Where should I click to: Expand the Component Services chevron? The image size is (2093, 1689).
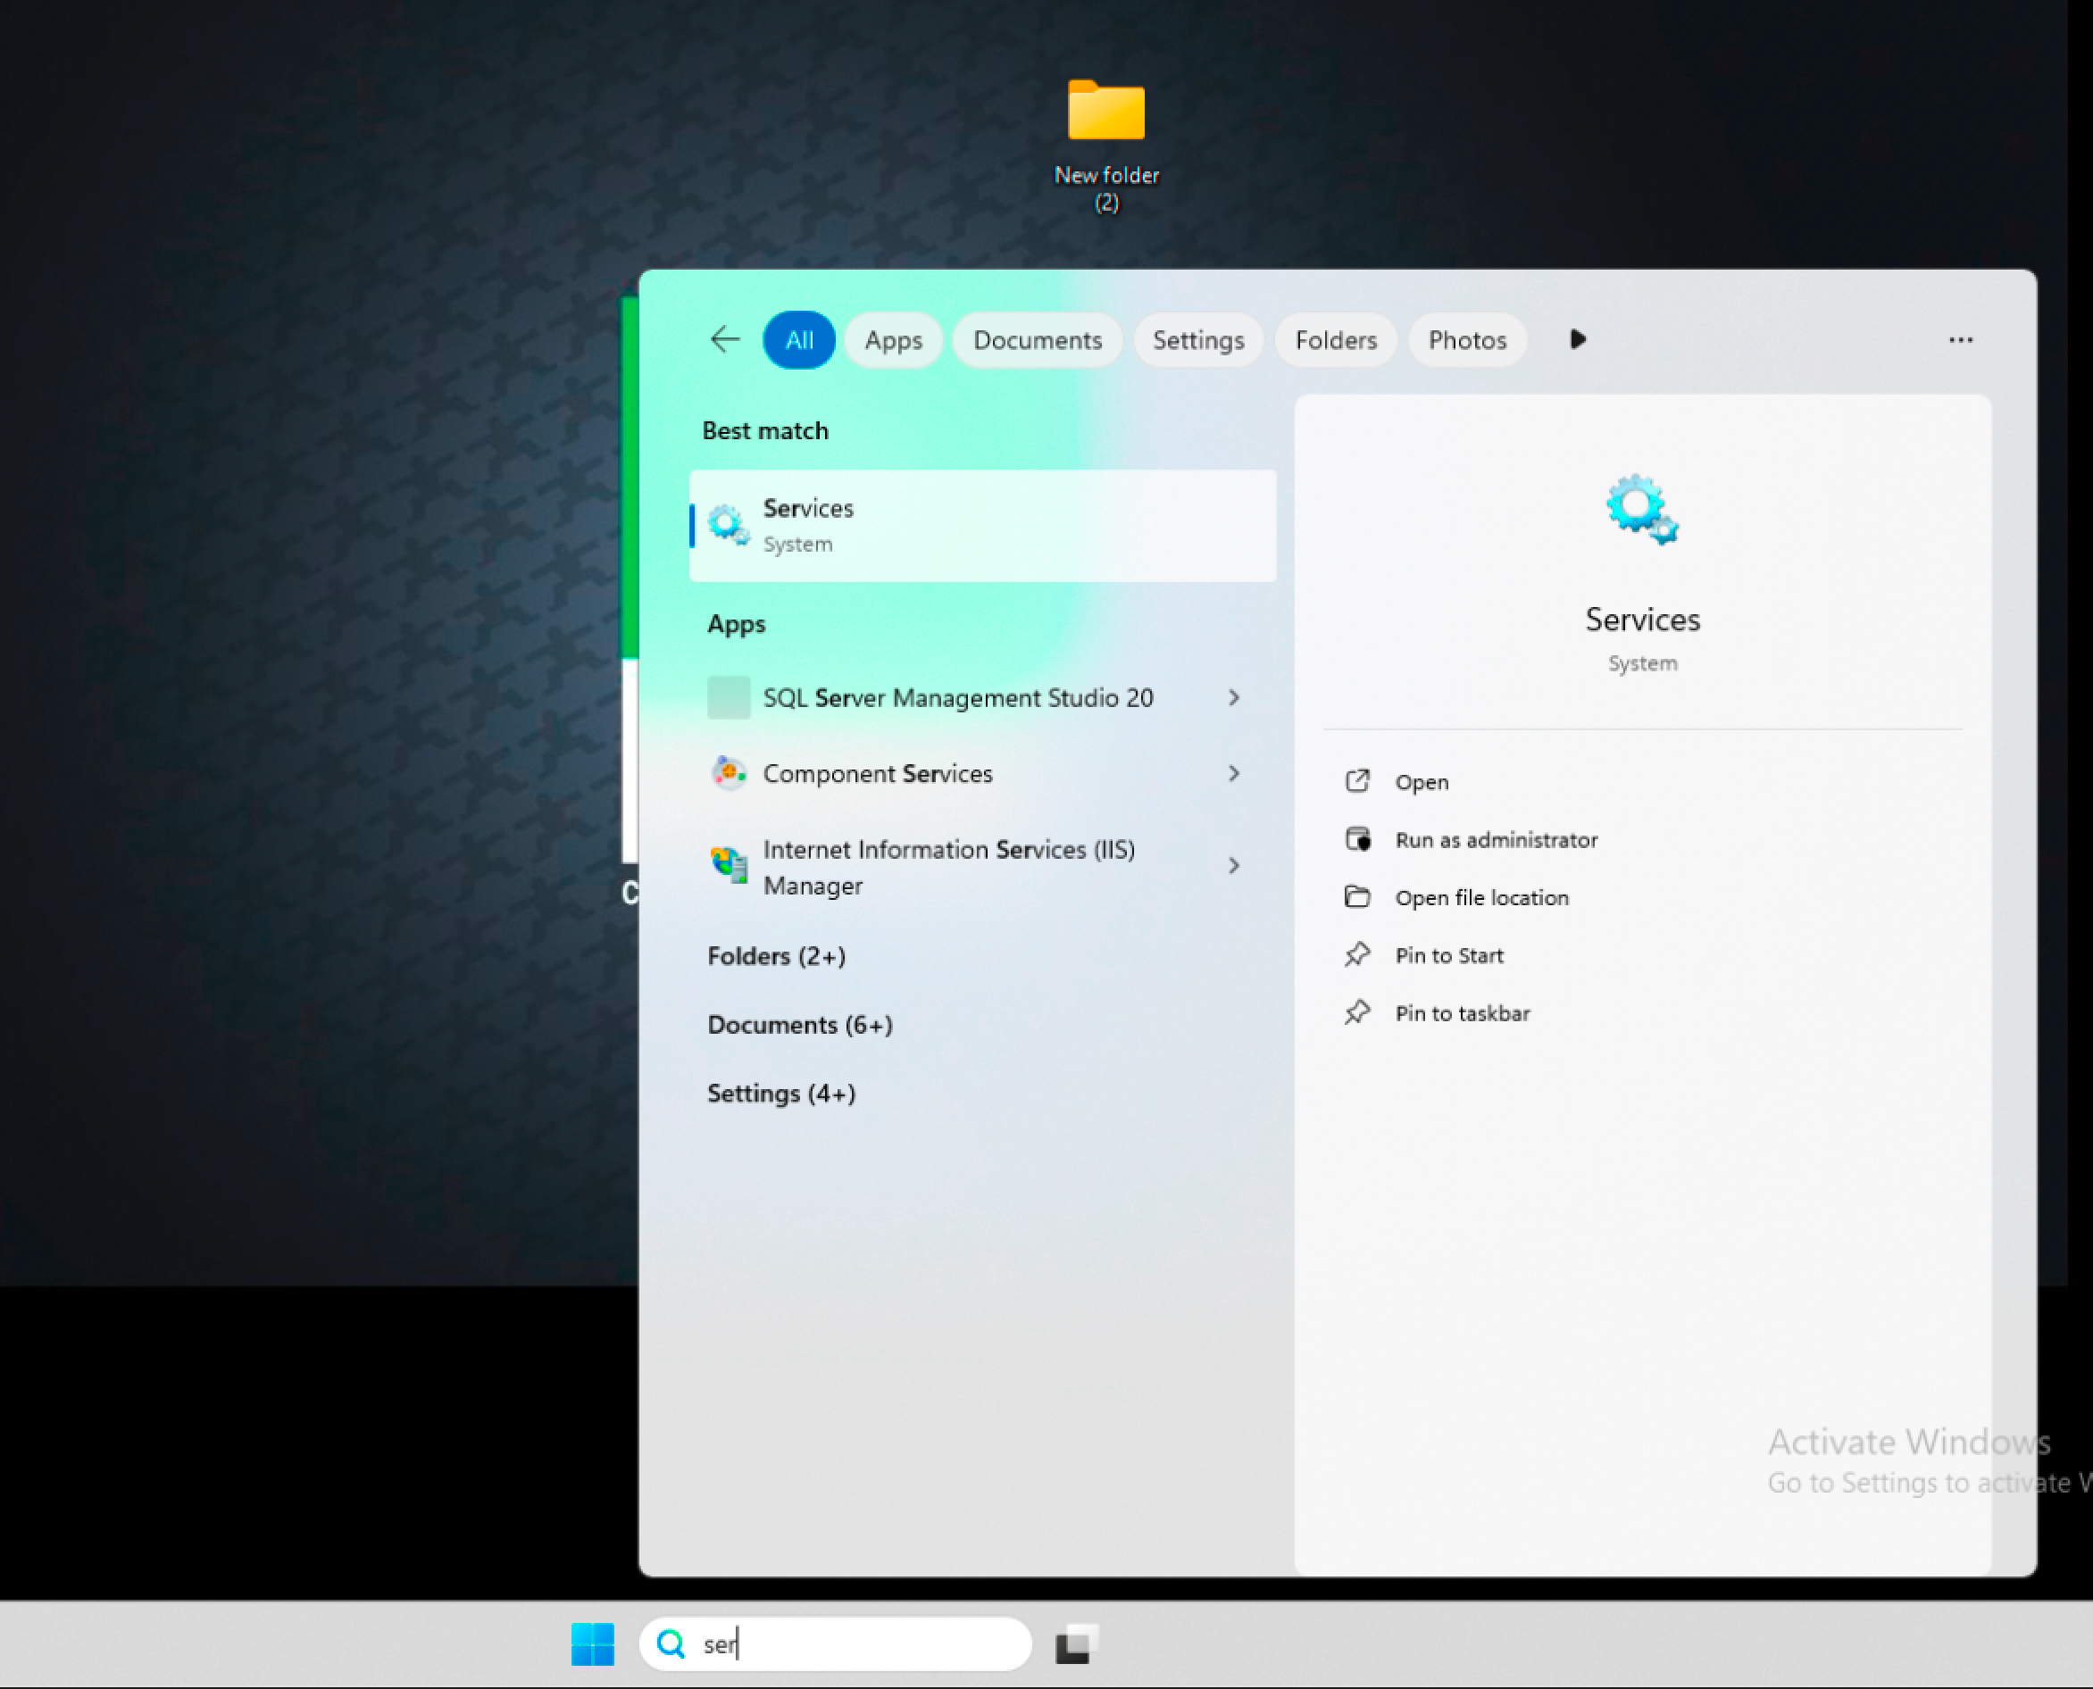coord(1234,773)
